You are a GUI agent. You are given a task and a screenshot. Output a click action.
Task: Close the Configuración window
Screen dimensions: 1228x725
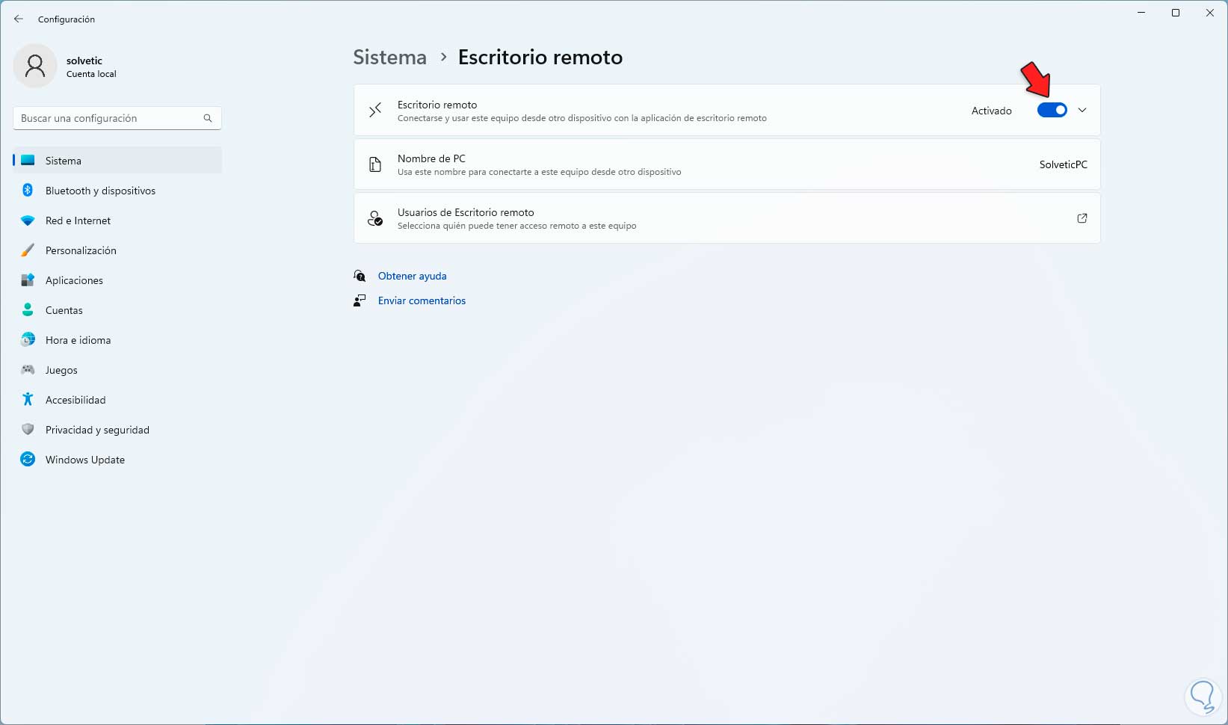(x=1210, y=13)
